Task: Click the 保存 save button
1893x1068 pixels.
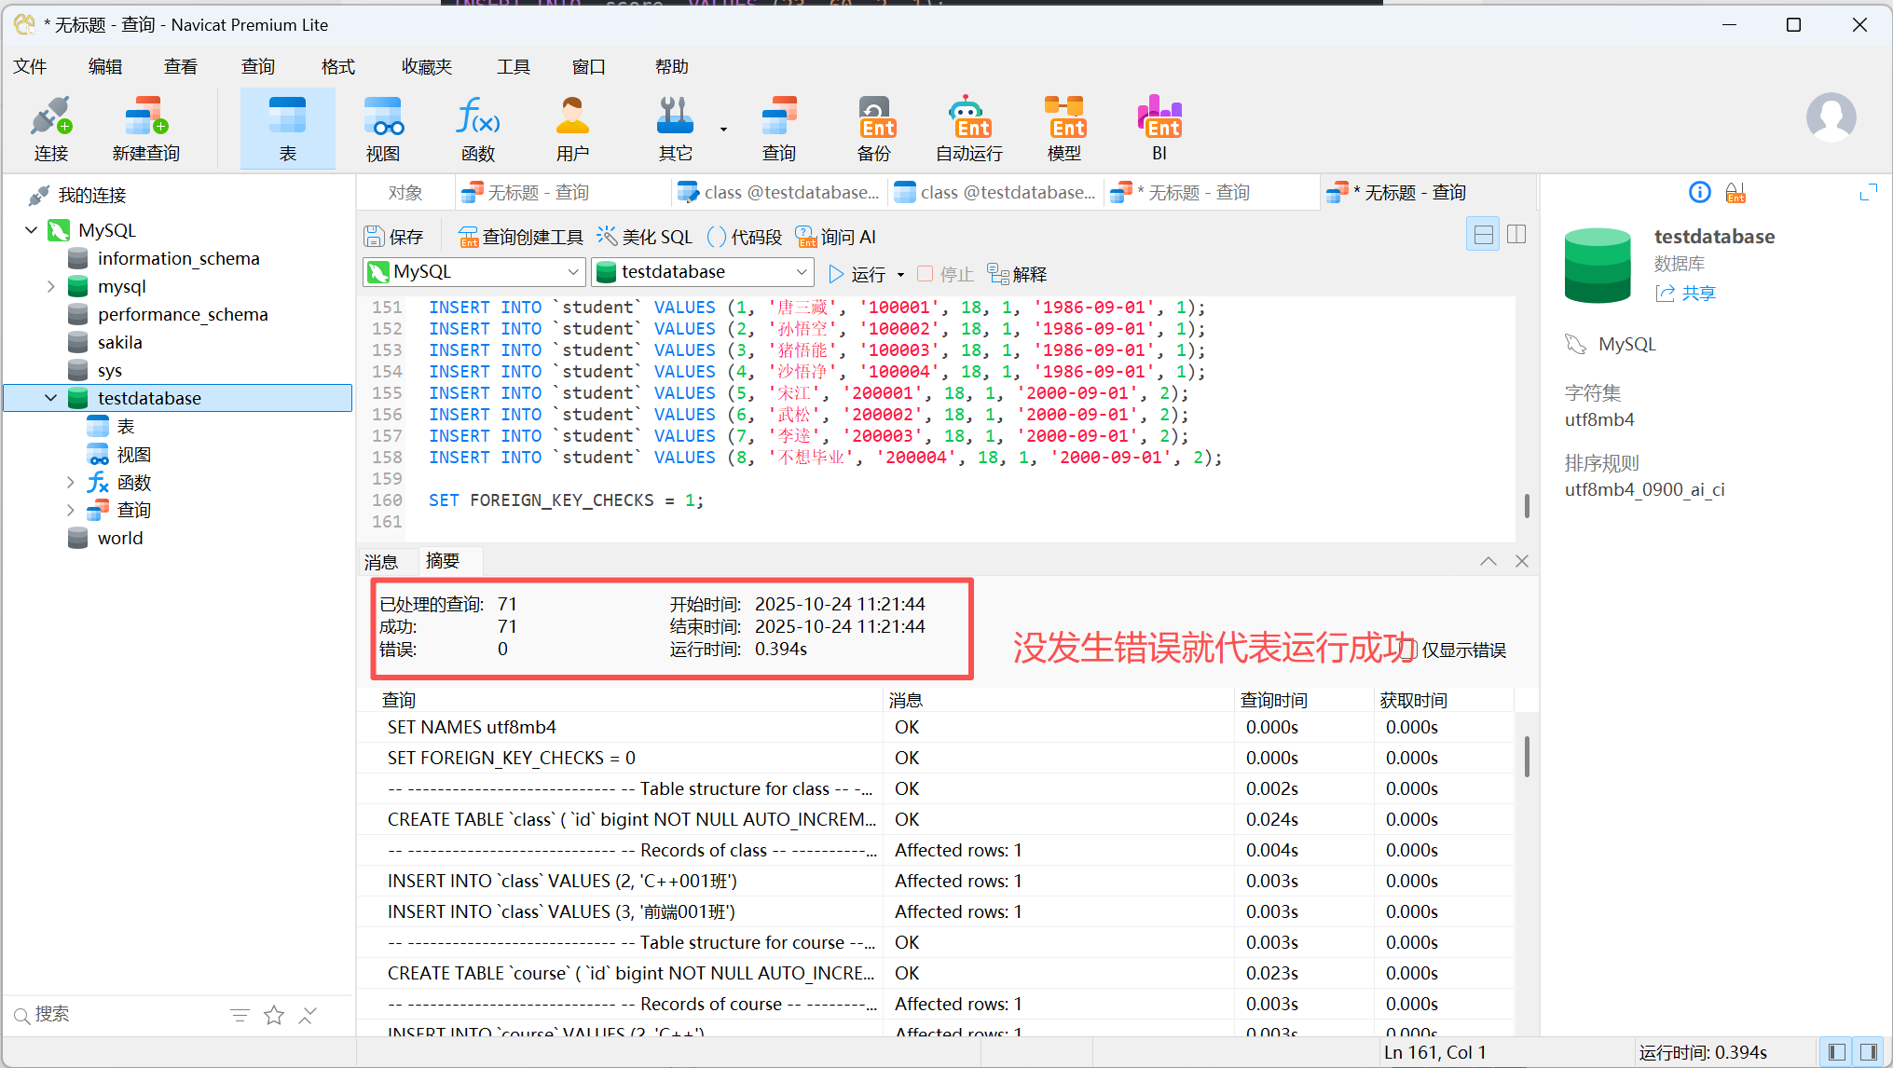Action: click(393, 237)
